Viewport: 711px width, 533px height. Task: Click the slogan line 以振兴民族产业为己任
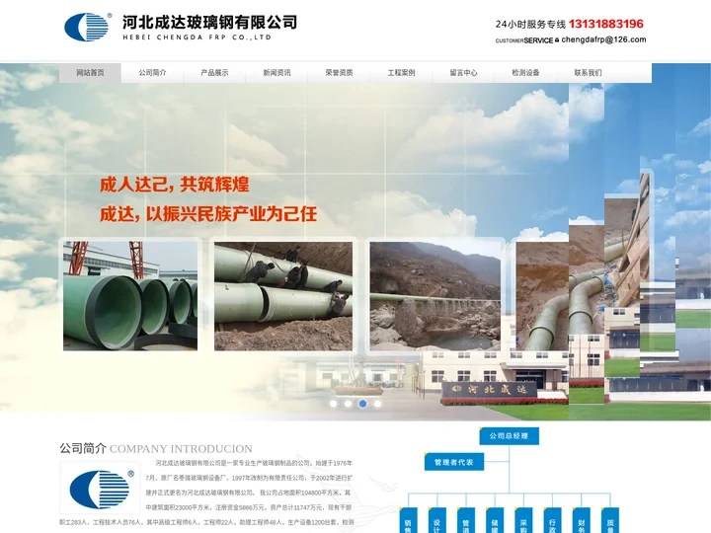tap(231, 214)
